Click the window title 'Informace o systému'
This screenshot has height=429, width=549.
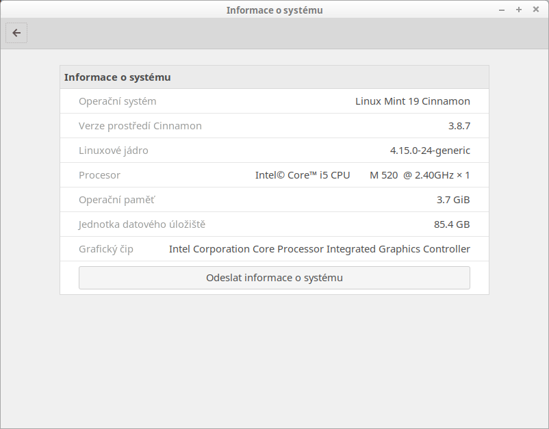274,10
